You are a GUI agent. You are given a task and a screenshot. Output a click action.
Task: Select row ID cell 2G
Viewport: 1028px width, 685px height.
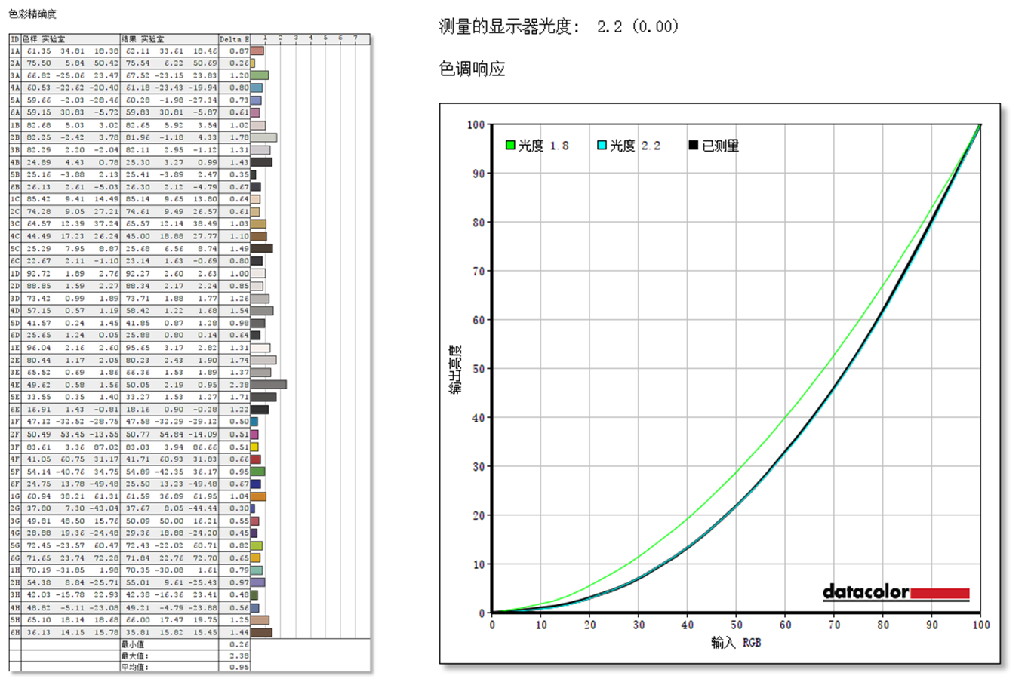pyautogui.click(x=14, y=508)
